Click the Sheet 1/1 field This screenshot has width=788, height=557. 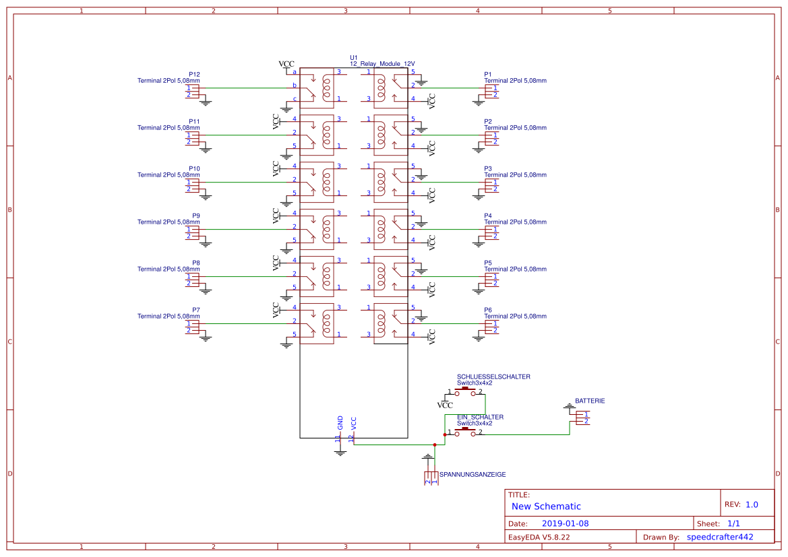[x=733, y=523]
